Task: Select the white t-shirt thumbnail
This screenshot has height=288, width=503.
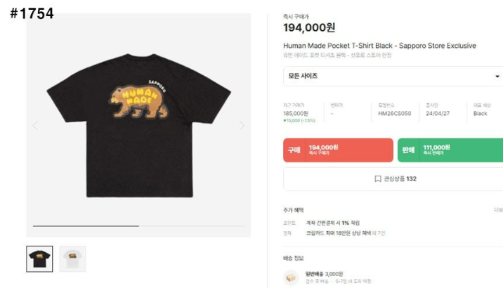Action: pyautogui.click(x=72, y=258)
